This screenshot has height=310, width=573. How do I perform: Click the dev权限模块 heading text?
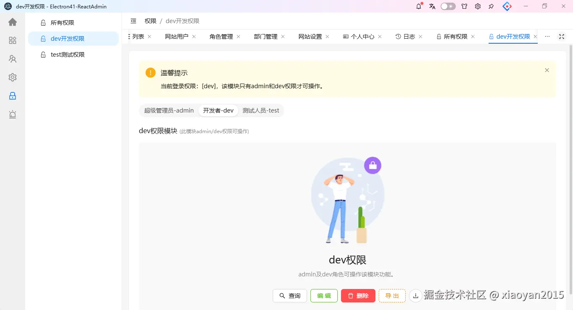(158, 131)
